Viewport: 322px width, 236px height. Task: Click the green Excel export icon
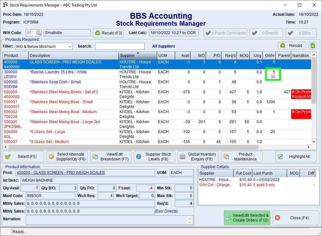(x=312, y=45)
